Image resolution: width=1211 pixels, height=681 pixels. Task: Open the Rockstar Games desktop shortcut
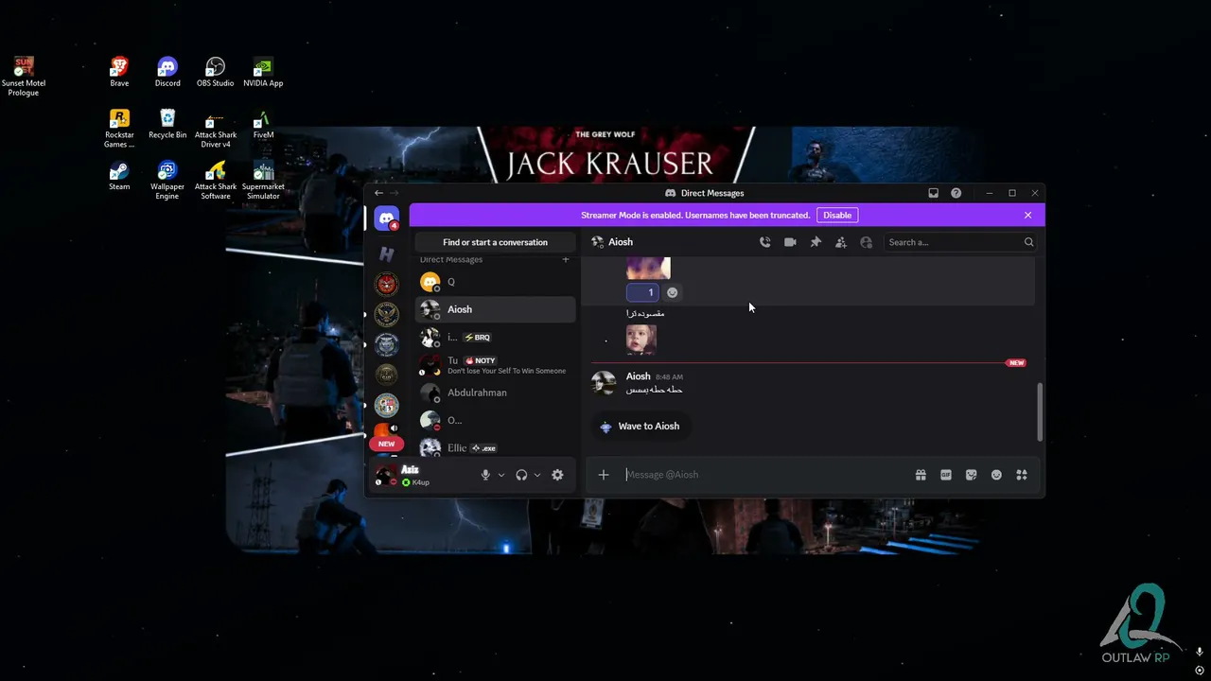point(119,129)
